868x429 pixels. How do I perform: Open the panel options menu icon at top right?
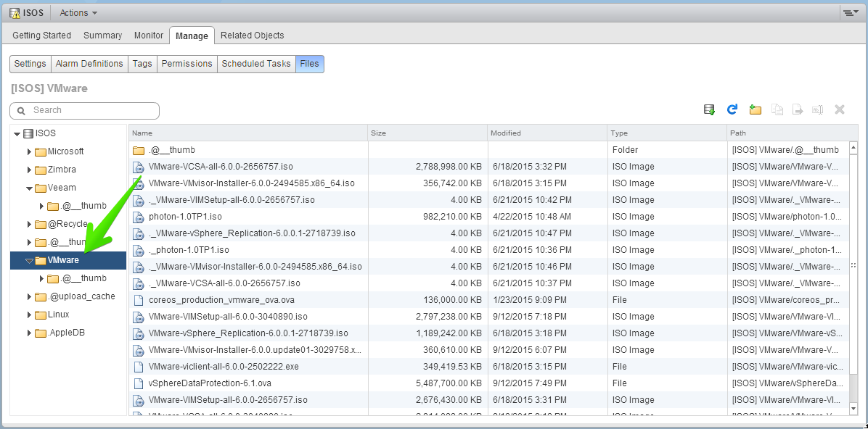pos(851,13)
